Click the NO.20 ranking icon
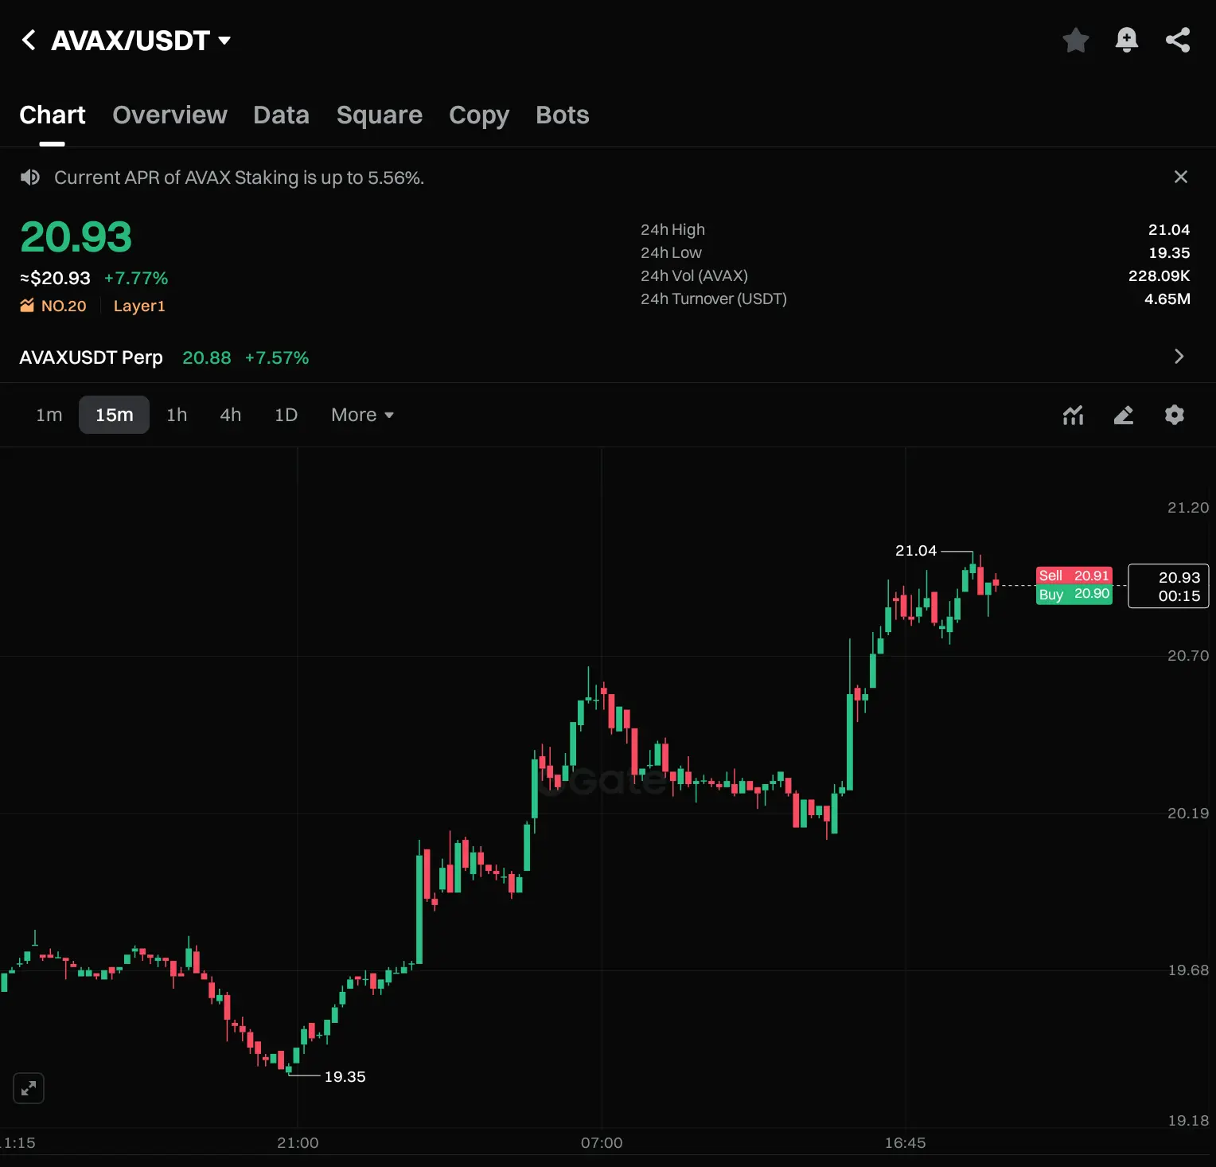 coord(27,306)
